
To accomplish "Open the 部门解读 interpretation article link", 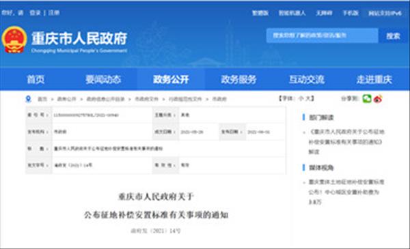I will pos(346,142).
